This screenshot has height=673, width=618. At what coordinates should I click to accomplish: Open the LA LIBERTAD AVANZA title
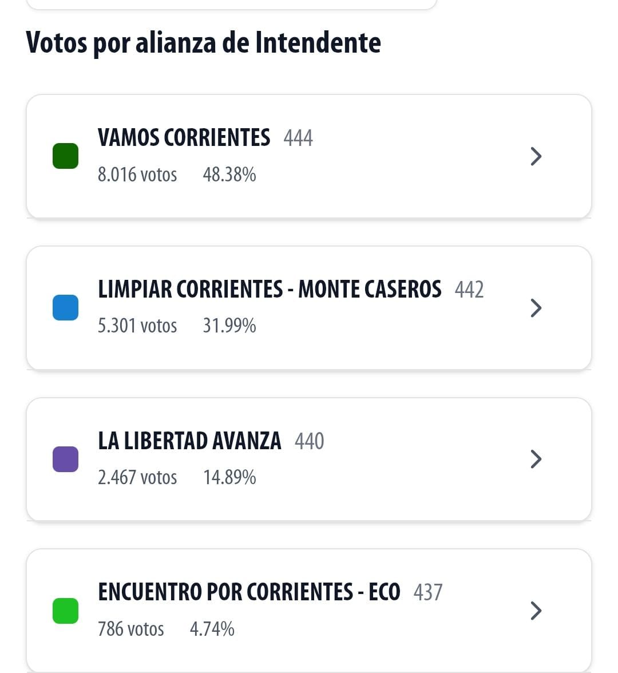pos(189,441)
